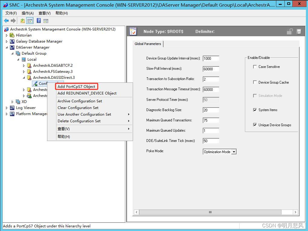Click the Up one level folder icon
308x231 pixels.
pyautogui.click(x=23, y=21)
